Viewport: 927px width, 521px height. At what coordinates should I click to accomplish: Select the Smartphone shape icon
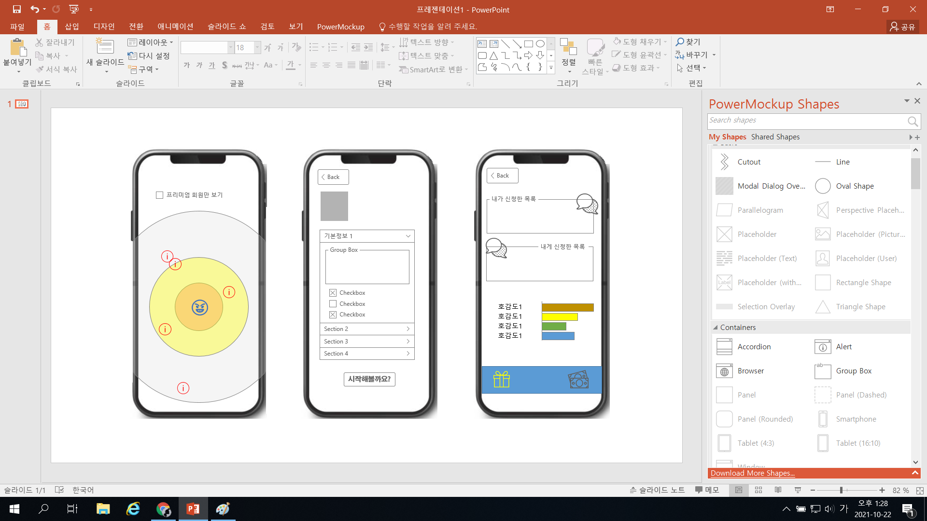[823, 419]
